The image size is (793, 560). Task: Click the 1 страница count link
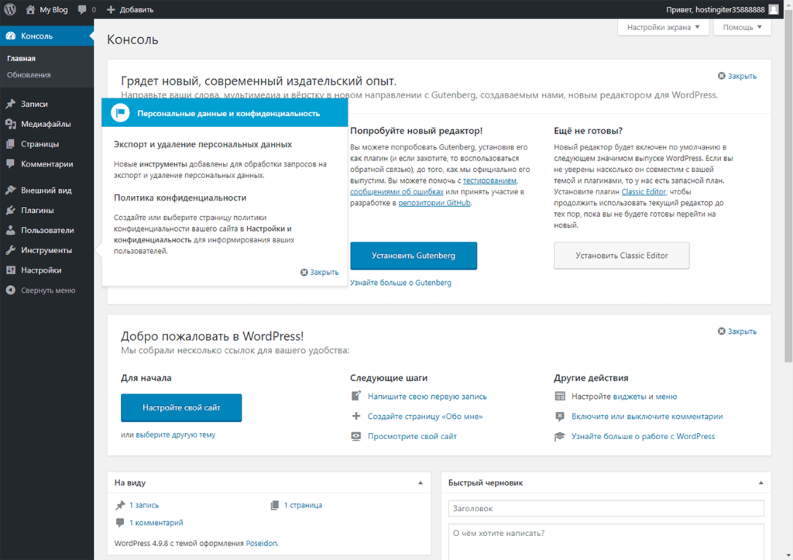303,505
